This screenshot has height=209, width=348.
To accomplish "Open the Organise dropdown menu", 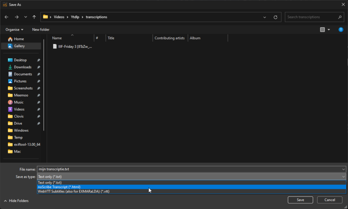I will [14, 30].
